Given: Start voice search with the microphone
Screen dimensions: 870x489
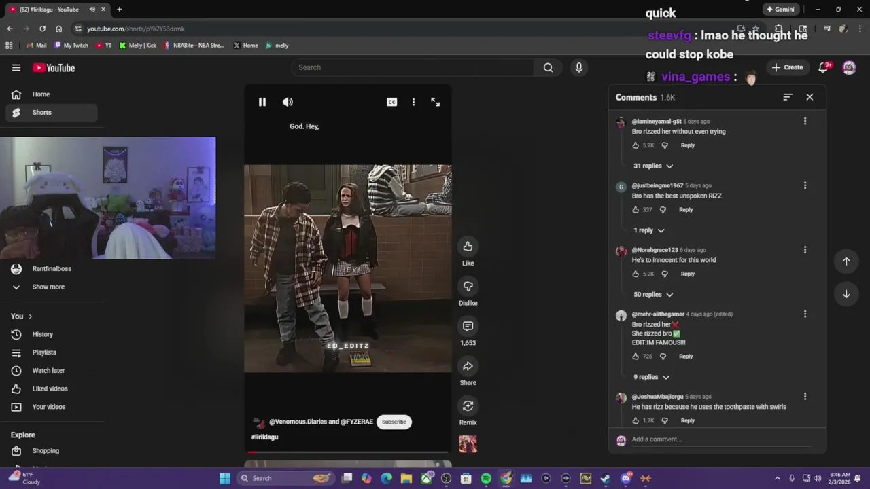Looking at the screenshot, I should [x=579, y=67].
